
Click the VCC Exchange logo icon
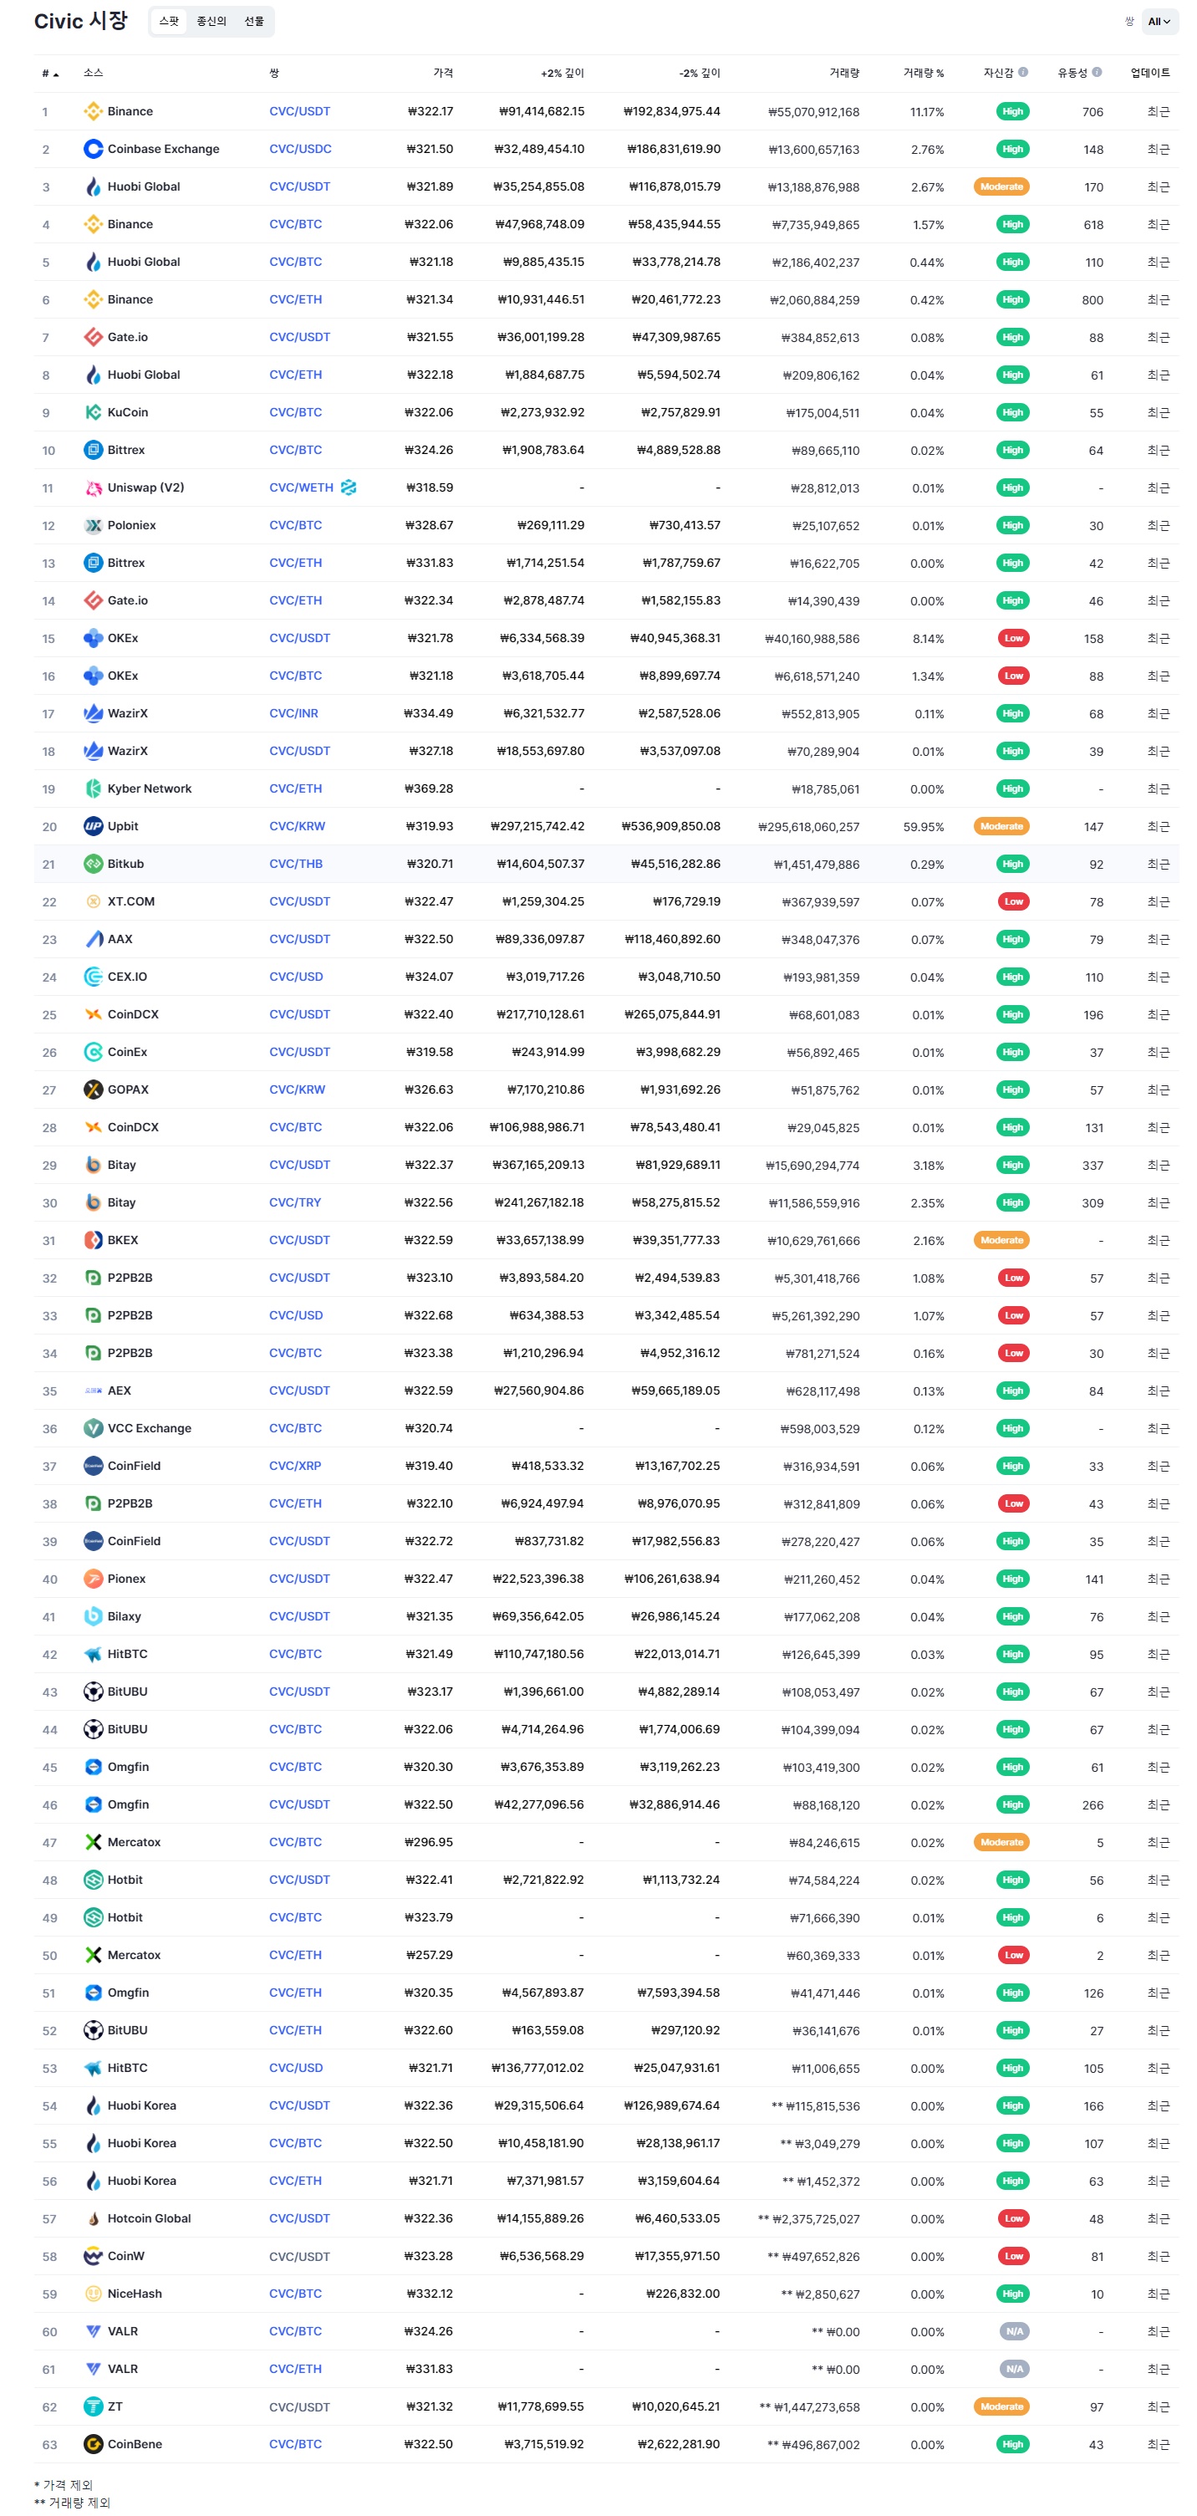coord(93,1428)
